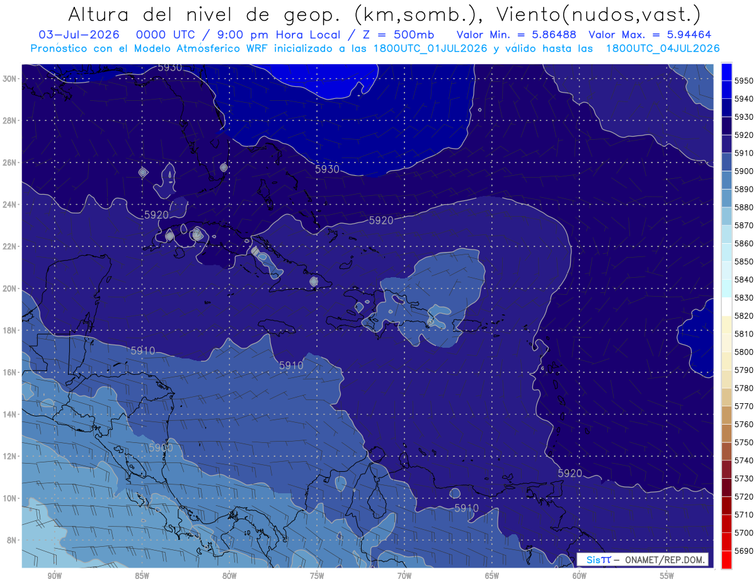
Task: Click the 65W longitude axis label
Action: pyautogui.click(x=492, y=576)
